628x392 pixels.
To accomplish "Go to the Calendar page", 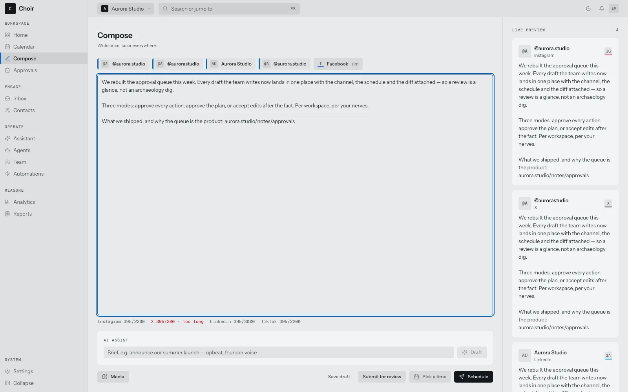I will [44, 47].
